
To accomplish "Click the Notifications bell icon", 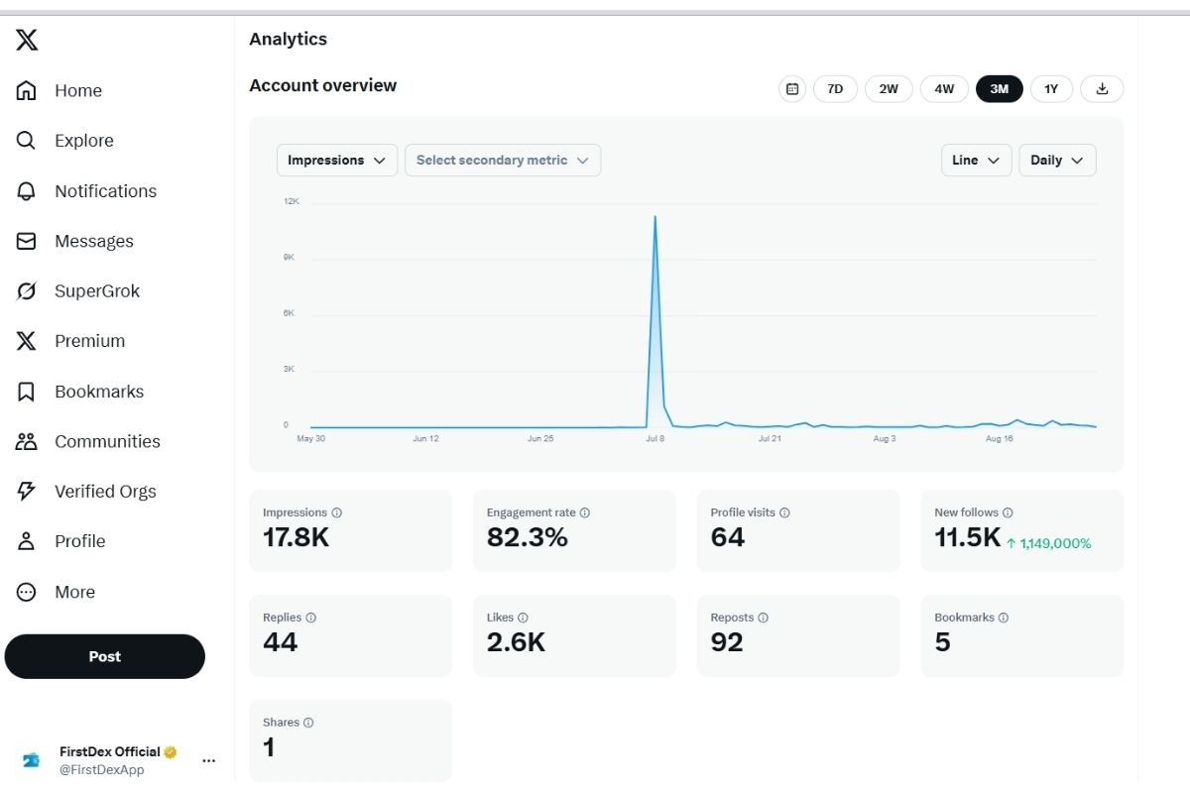I will tap(27, 191).
